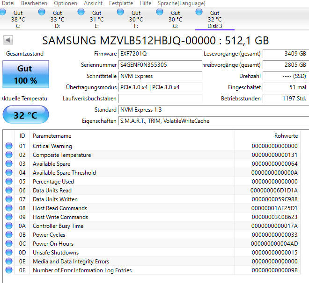This screenshot has width=309, height=283.
Task: Click raw value 0000000059C988
Action: point(275,199)
